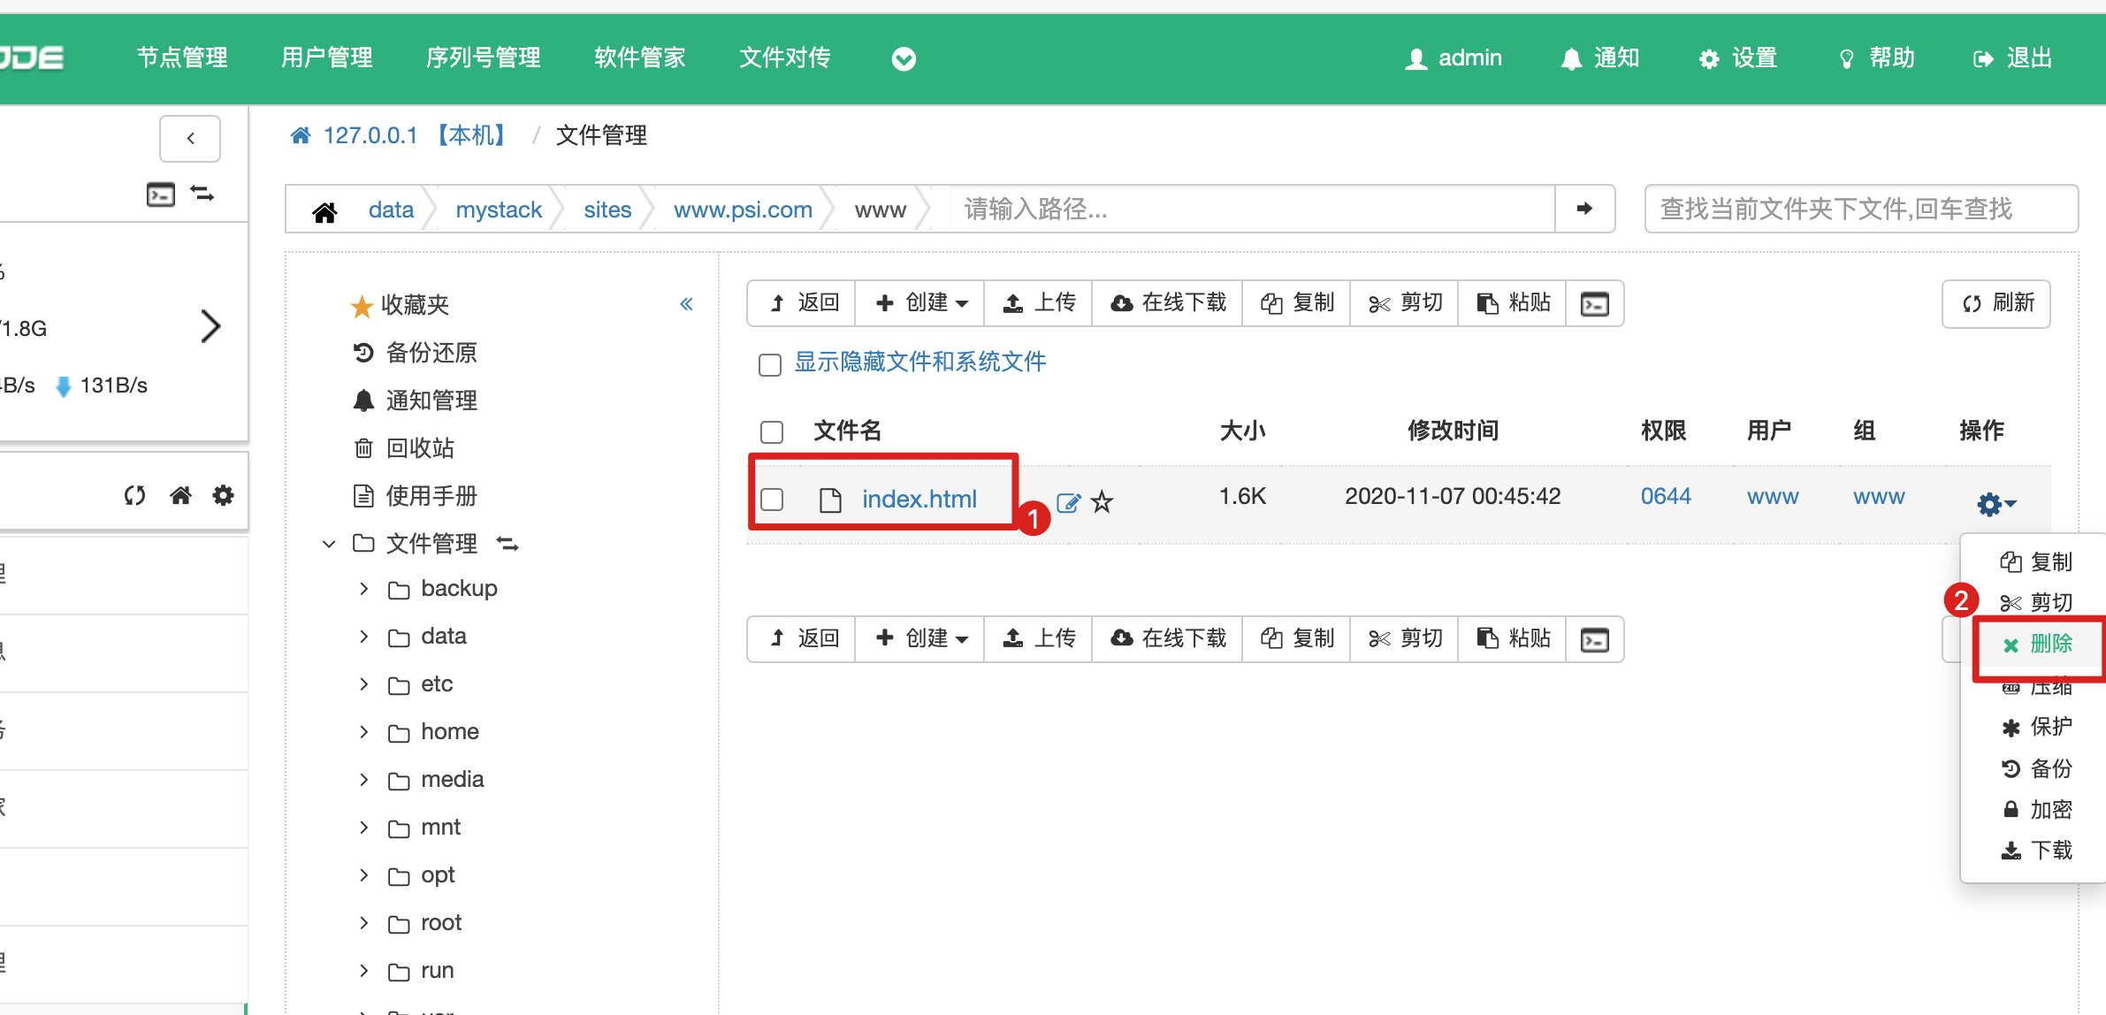Click the go arrow beside the path input
Image resolution: width=2106 pixels, height=1015 pixels.
pos(1584,209)
